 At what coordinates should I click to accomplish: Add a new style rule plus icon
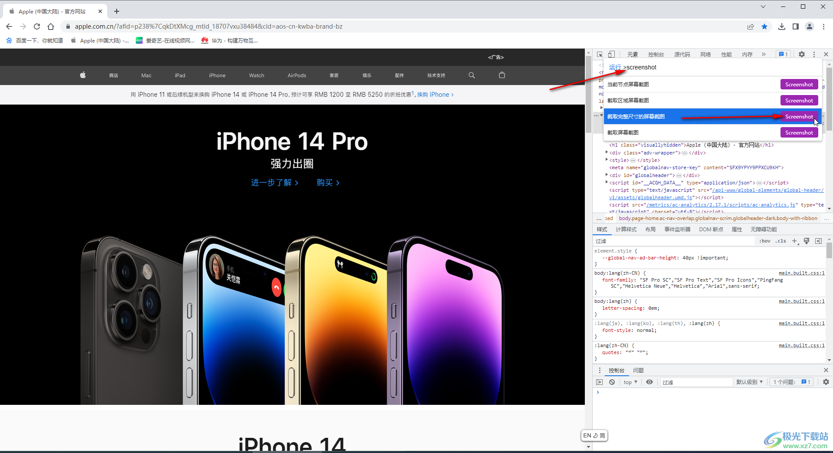795,241
